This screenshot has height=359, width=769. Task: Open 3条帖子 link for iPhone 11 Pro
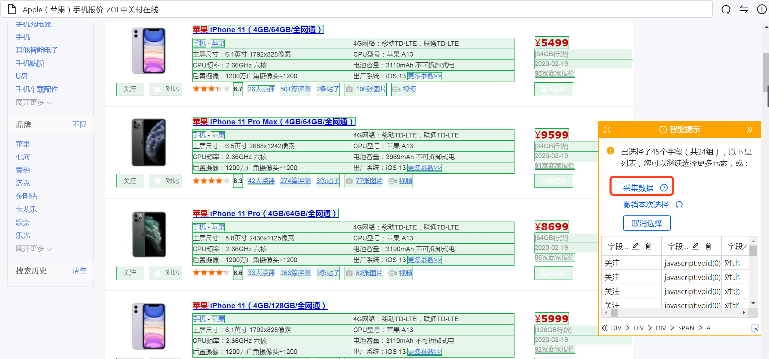click(328, 273)
